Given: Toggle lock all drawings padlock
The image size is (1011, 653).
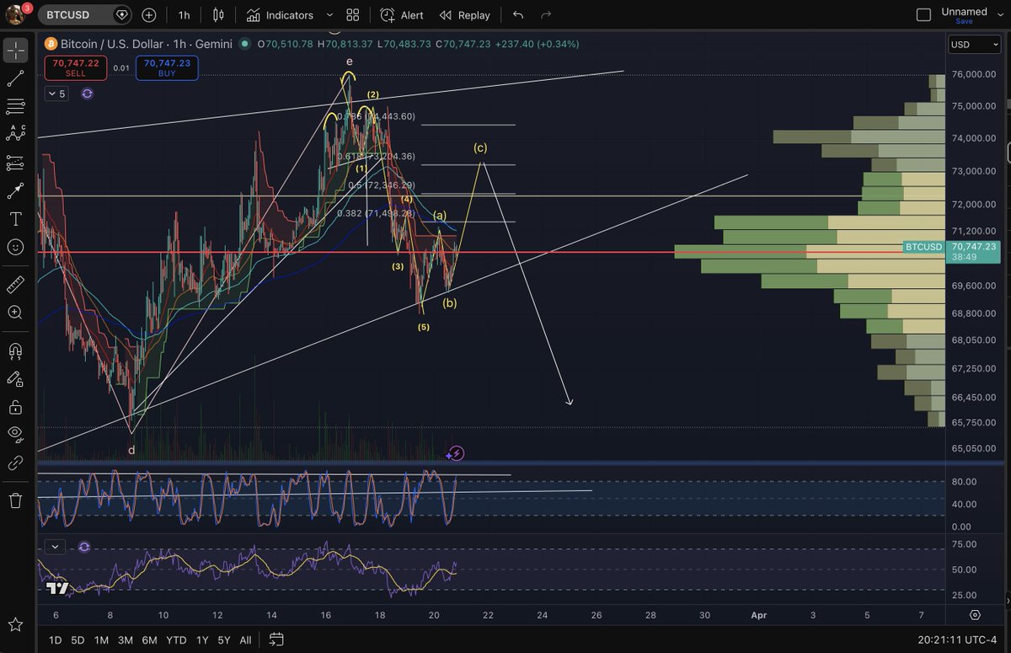Looking at the screenshot, I should 15,407.
